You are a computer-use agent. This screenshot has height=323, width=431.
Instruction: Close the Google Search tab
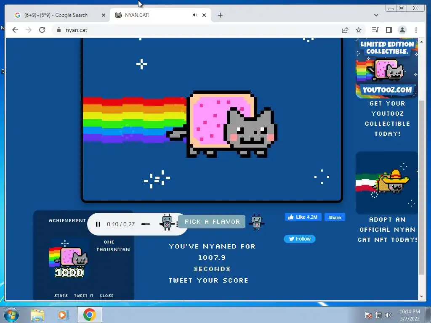point(104,15)
